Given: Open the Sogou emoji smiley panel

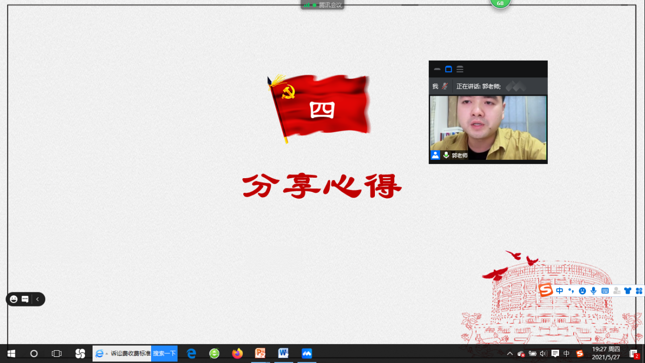Looking at the screenshot, I should (582, 291).
